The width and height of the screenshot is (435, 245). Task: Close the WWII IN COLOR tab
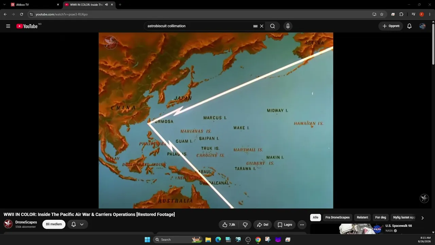coord(112,5)
